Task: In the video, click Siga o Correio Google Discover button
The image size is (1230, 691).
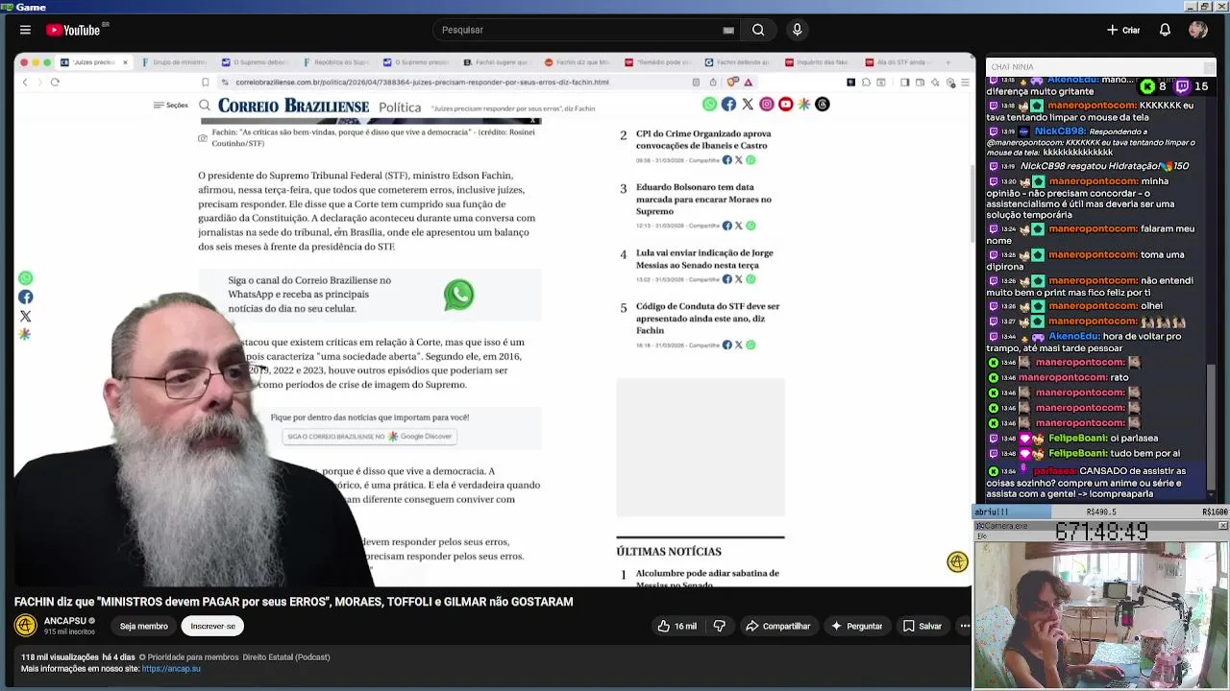Action: click(x=370, y=436)
